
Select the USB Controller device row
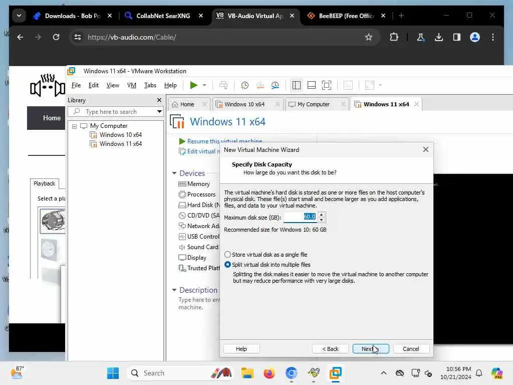pos(199,237)
